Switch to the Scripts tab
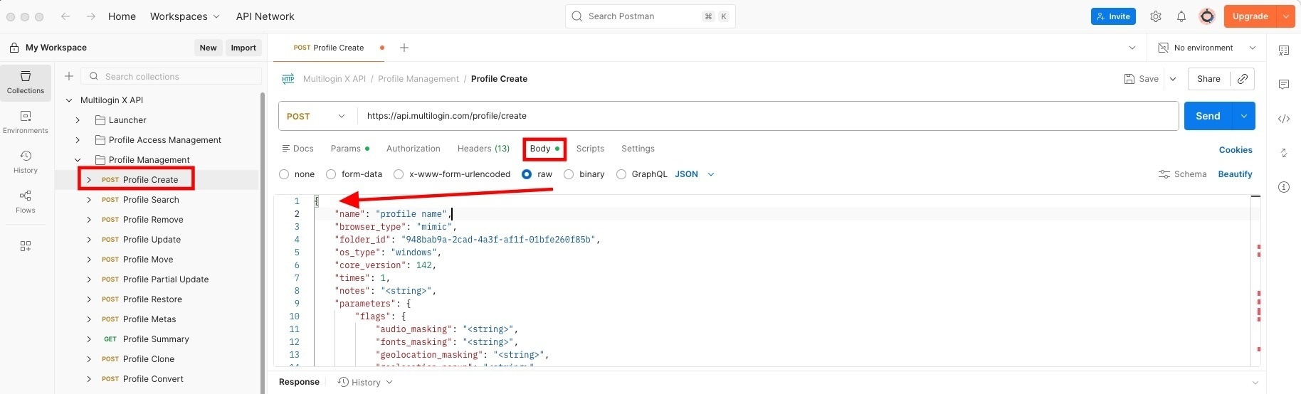Viewport: 1301px width, 394px height. point(590,149)
